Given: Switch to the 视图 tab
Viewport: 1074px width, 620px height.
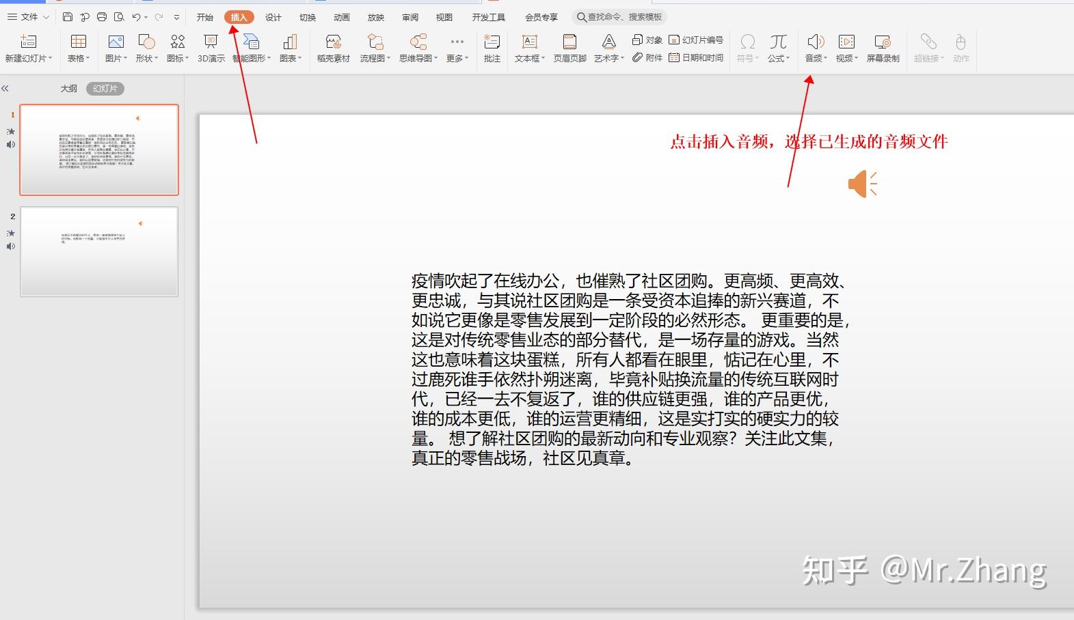Looking at the screenshot, I should tap(444, 17).
